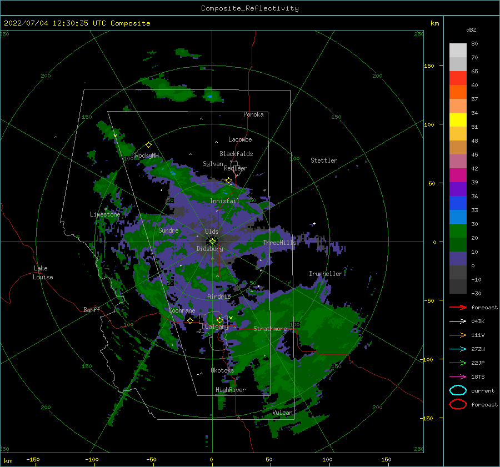Pick the red 65-60 dBZ color band
This screenshot has width=500, height=467.
(458, 78)
